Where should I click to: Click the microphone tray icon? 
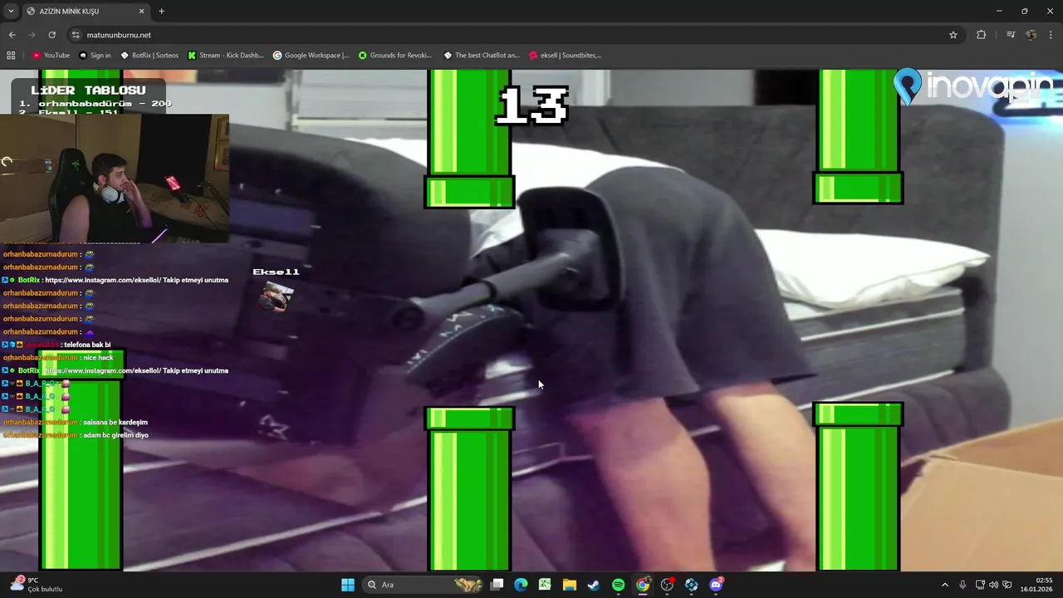pos(963,585)
